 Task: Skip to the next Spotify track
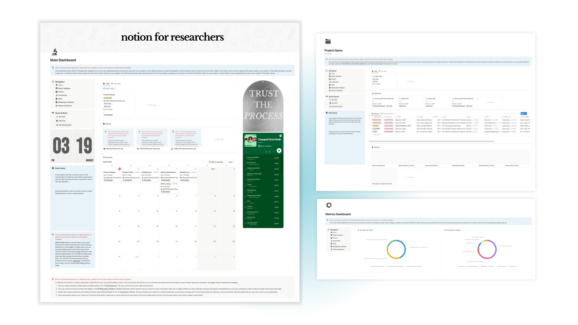click(269, 152)
